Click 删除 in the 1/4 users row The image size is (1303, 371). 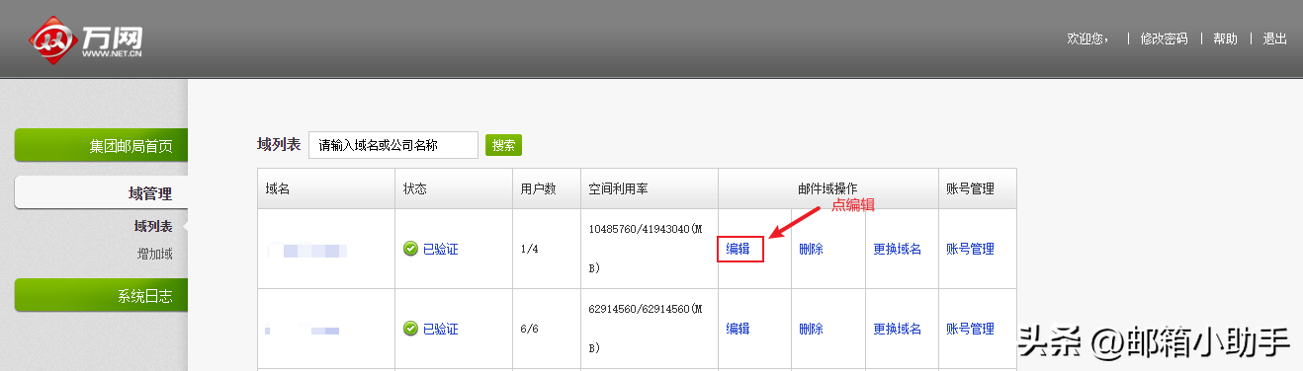(811, 249)
